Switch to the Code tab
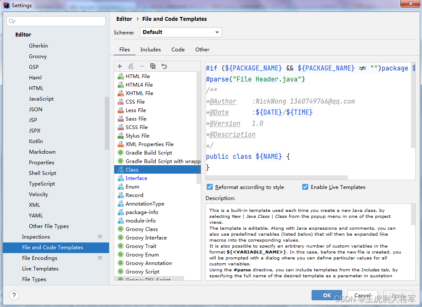This screenshot has height=307, width=422. 178,50
